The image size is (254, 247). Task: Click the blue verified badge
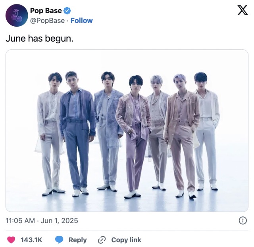67,11
